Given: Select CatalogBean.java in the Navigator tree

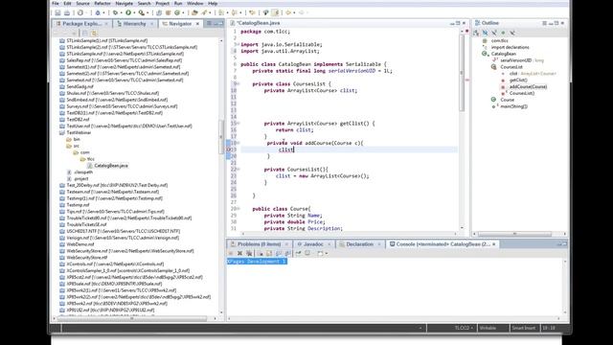Looking at the screenshot, I should [111, 166].
